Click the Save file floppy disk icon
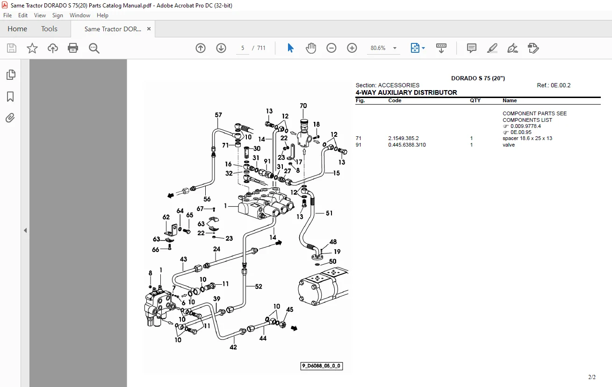 point(12,48)
